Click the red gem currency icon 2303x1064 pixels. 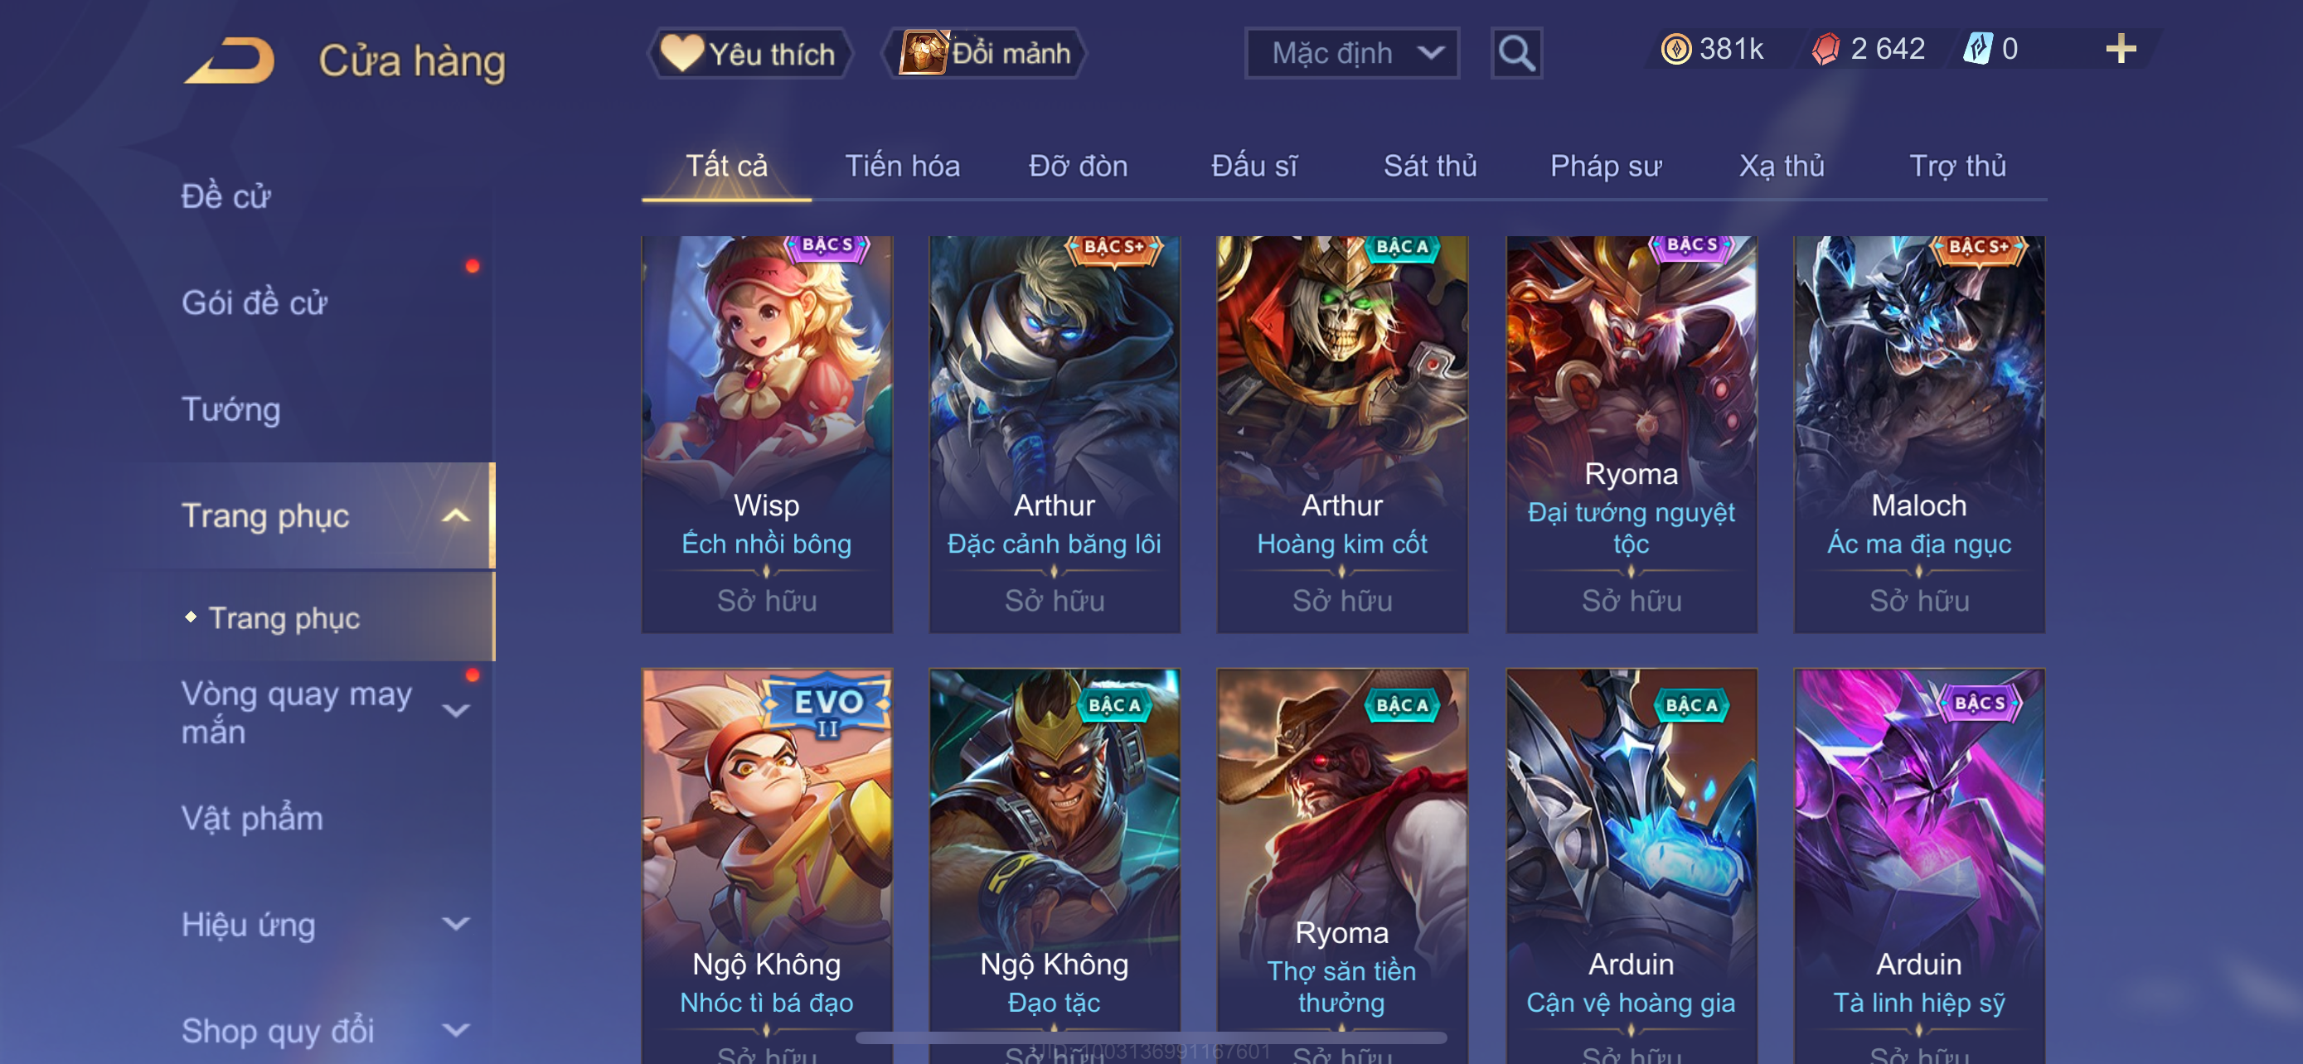[x=1825, y=49]
